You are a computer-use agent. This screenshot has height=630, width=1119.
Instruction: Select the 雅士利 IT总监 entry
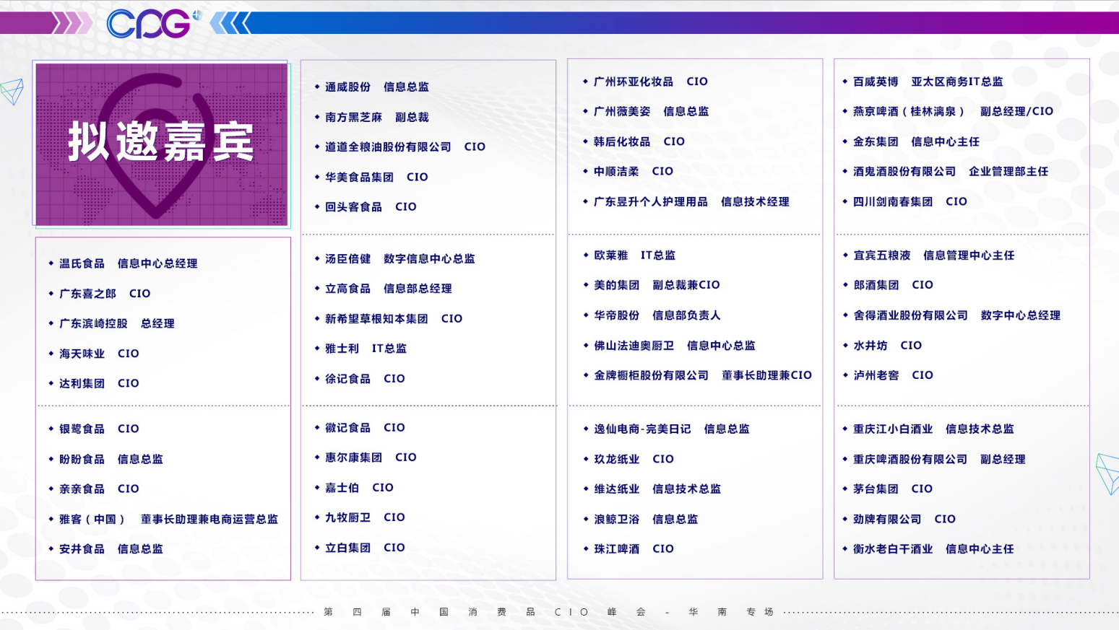click(366, 349)
